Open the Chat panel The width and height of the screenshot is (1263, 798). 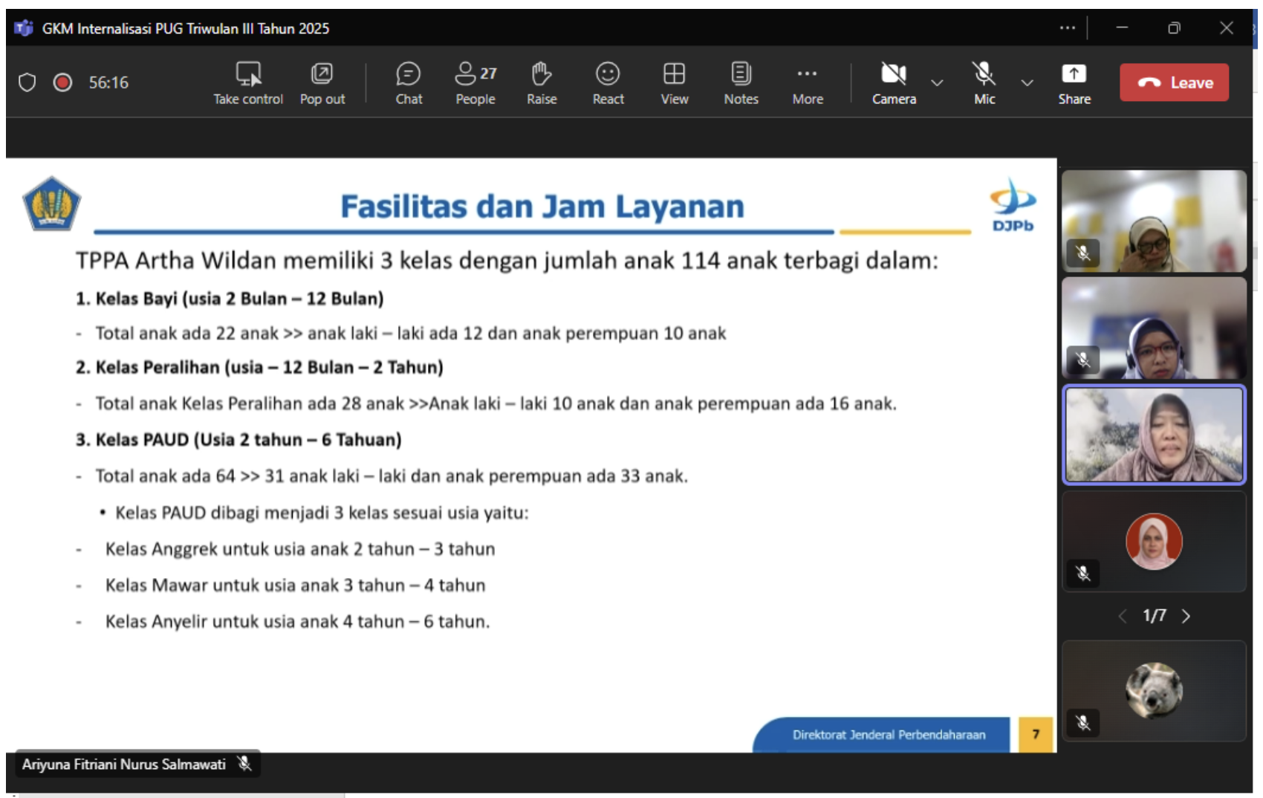pyautogui.click(x=408, y=82)
